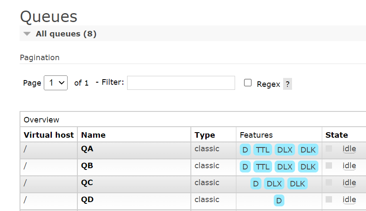Image resolution: width=366 pixels, height=211 pixels.
Task: Sort table by Name column
Action: [x=94, y=135]
